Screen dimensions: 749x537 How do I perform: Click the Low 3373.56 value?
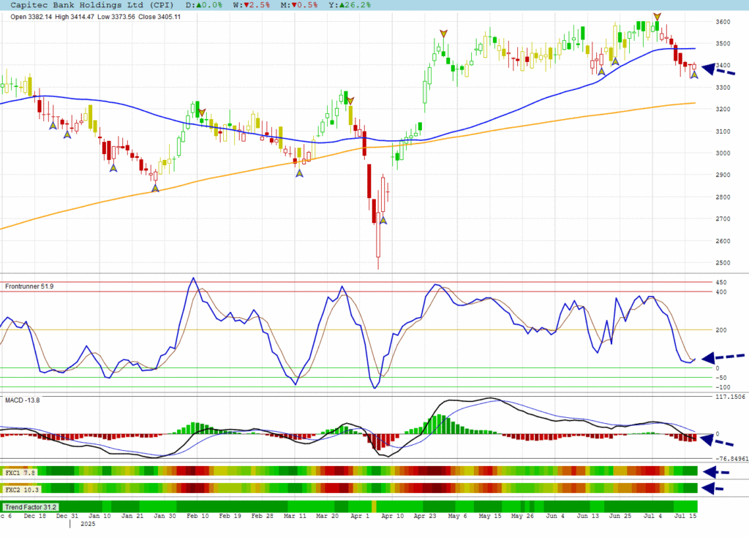coord(116,17)
